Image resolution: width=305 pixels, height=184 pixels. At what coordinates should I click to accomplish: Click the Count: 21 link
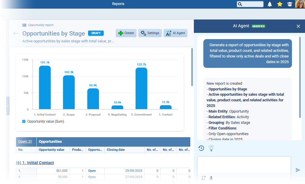pos(25,142)
